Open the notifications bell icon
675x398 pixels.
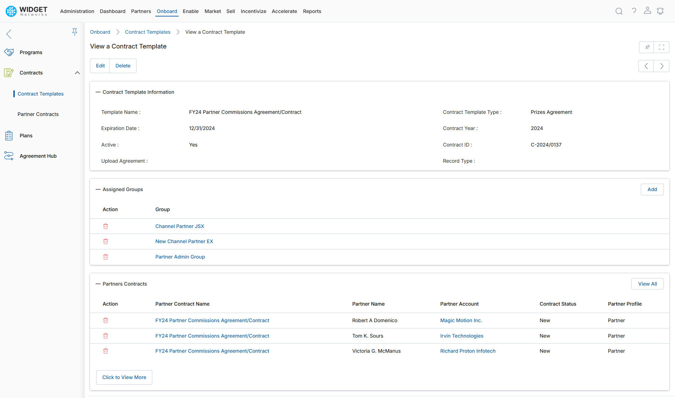[660, 11]
